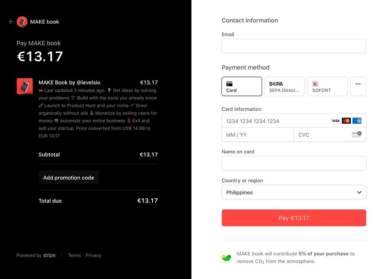
Task: Click the Powered by Stripe link
Action: 36,255
